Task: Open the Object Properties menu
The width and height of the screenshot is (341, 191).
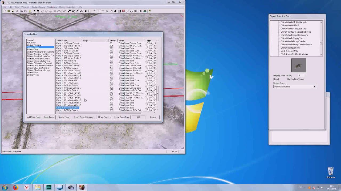Action: [67, 7]
